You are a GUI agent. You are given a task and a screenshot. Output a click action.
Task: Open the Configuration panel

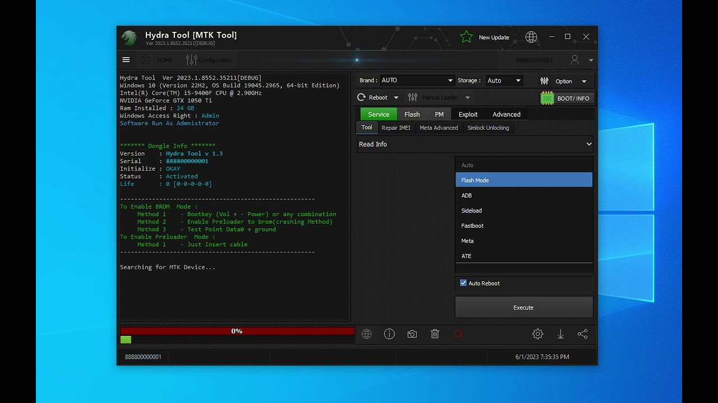pyautogui.click(x=209, y=60)
